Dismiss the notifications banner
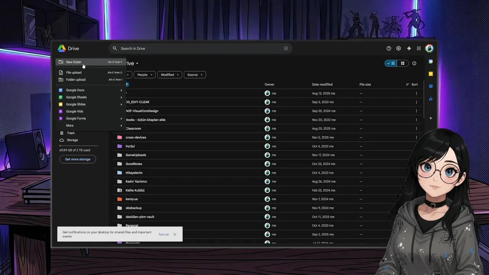The width and height of the screenshot is (489, 275). pyautogui.click(x=175, y=235)
